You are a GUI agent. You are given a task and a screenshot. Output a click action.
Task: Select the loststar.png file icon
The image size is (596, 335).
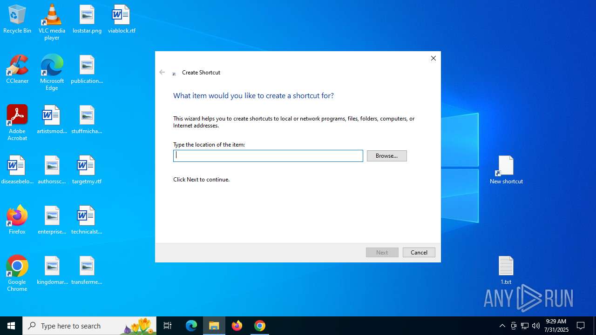click(87, 20)
